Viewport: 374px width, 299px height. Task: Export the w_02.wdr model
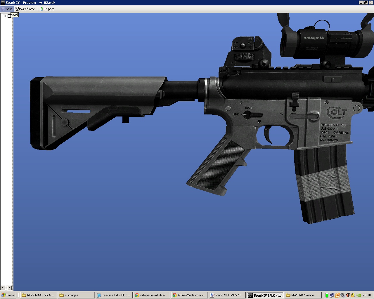[x=47, y=9]
